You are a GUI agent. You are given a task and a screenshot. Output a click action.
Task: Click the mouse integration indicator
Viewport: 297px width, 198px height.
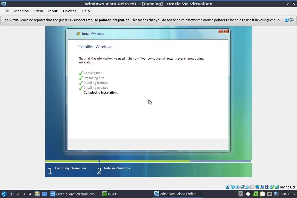(272, 187)
